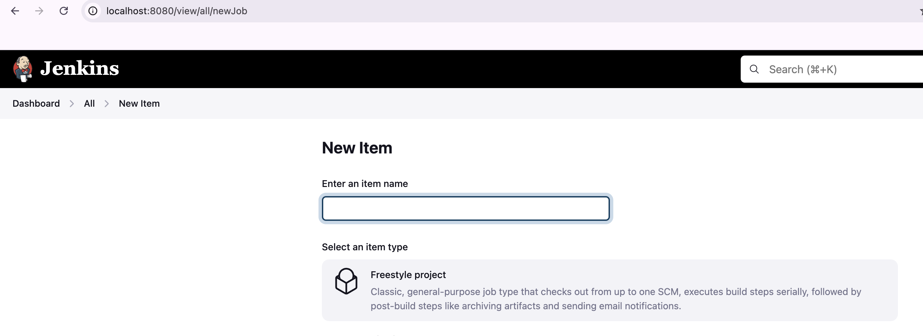Expand the chevron after Dashboard breadcrumb
The width and height of the screenshot is (923, 336).
tap(71, 104)
